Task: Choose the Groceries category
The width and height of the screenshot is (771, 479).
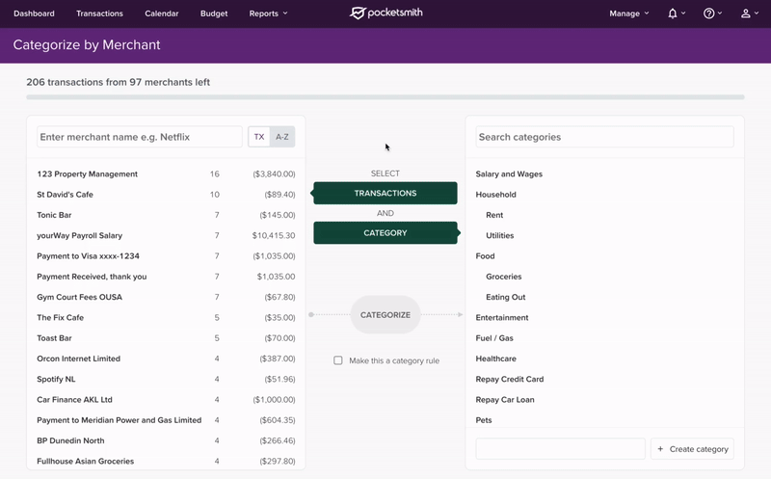Action: click(x=504, y=277)
